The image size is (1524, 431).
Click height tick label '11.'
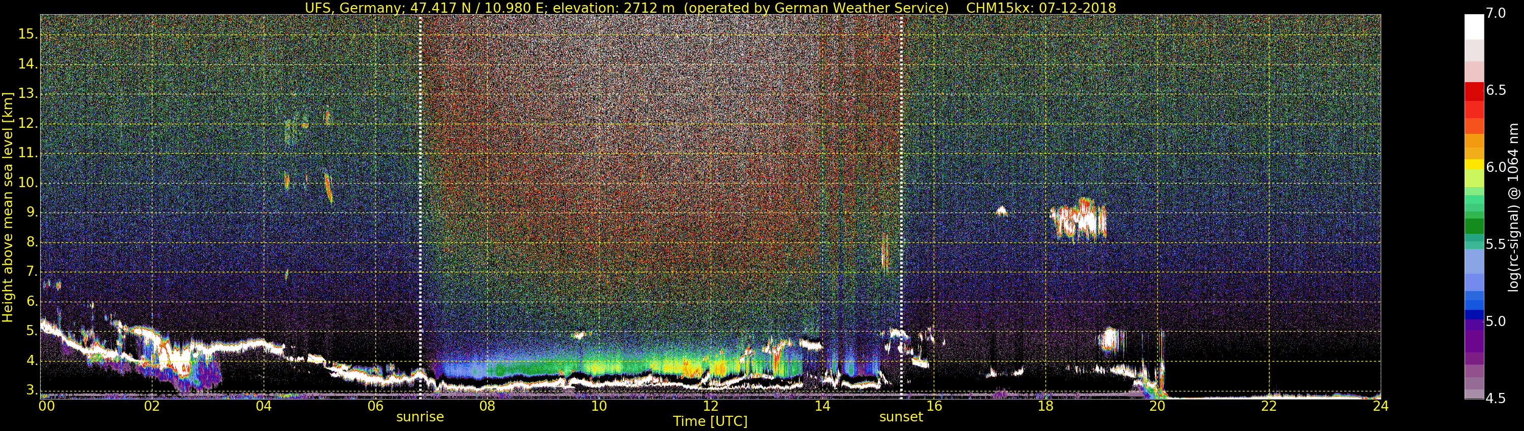[x=28, y=154]
